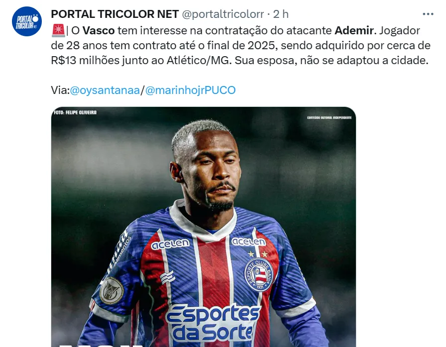Click the Esporte Clube Bahia crest on jersey
Image resolution: width=446 pixels, height=347 pixels.
point(258,274)
